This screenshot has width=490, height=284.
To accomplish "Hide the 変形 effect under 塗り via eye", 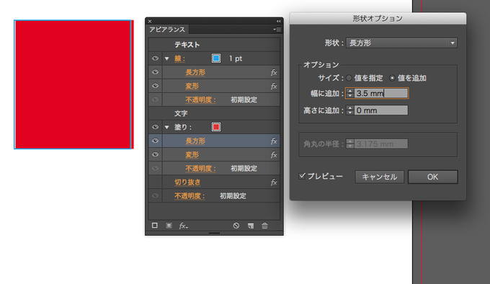I will tap(156, 154).
